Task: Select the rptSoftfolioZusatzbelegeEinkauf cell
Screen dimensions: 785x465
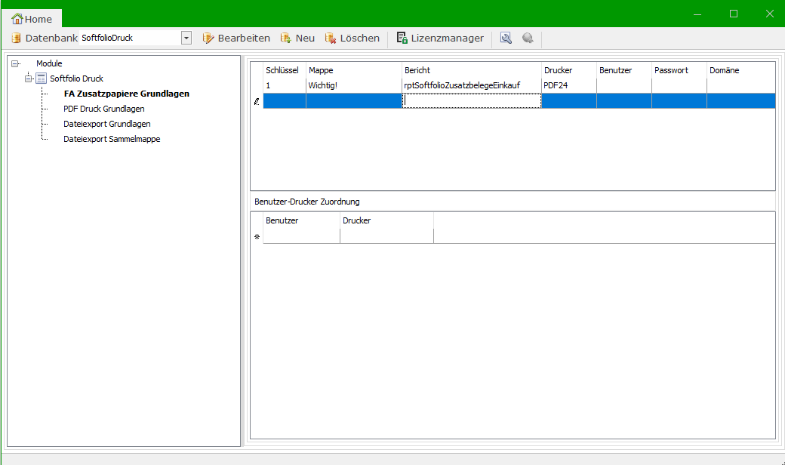Action: pyautogui.click(x=472, y=85)
